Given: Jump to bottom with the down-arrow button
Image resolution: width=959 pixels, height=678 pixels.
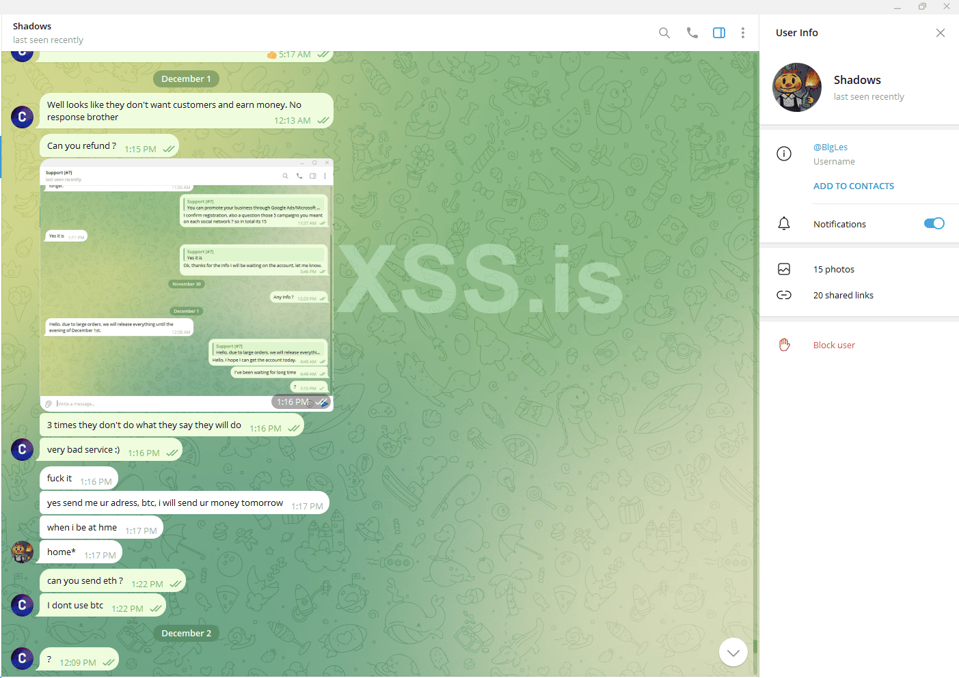Looking at the screenshot, I should coord(733,652).
